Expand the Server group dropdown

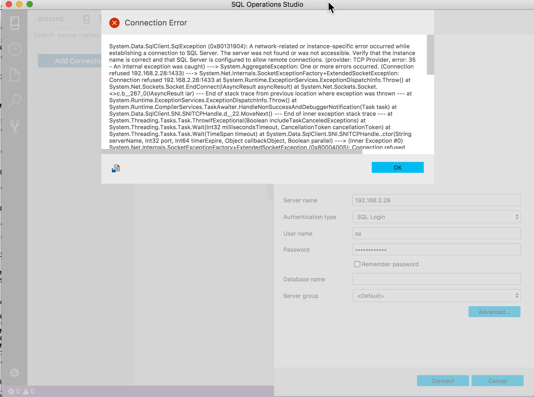point(436,296)
